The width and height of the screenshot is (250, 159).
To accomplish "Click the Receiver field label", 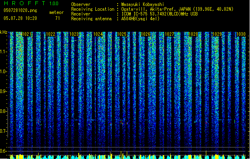I will (81, 14).
